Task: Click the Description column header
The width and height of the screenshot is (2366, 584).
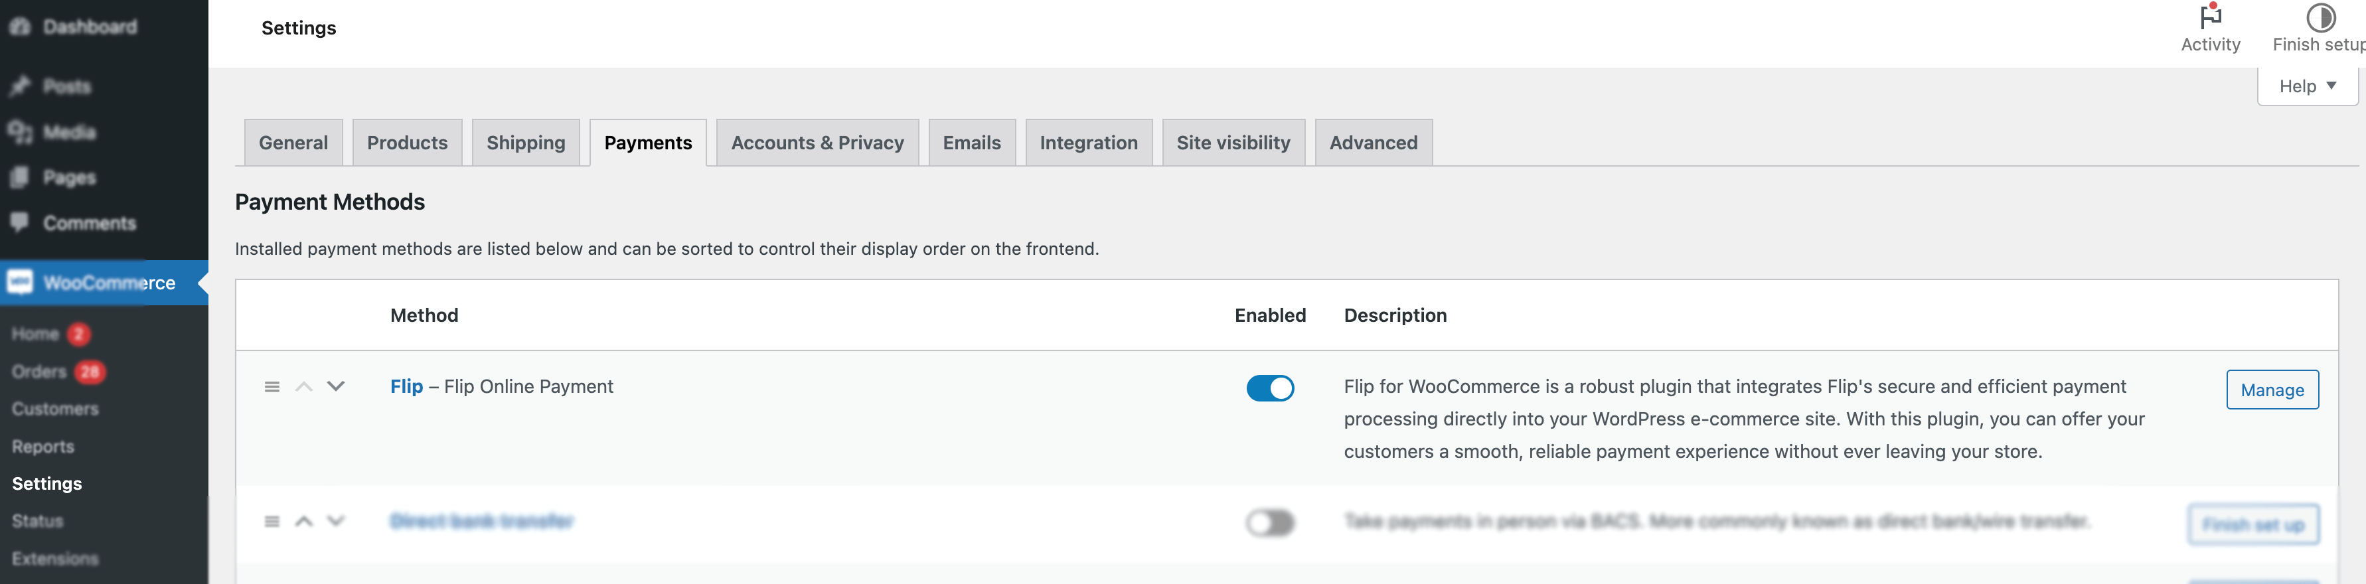Action: (x=1394, y=315)
